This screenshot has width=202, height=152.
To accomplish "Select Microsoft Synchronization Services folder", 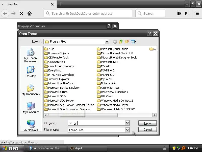I will [67, 109].
